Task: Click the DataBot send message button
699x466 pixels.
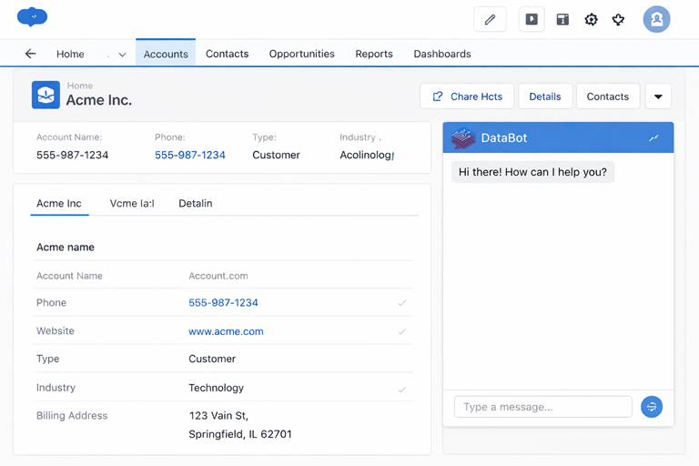Action: pos(652,407)
